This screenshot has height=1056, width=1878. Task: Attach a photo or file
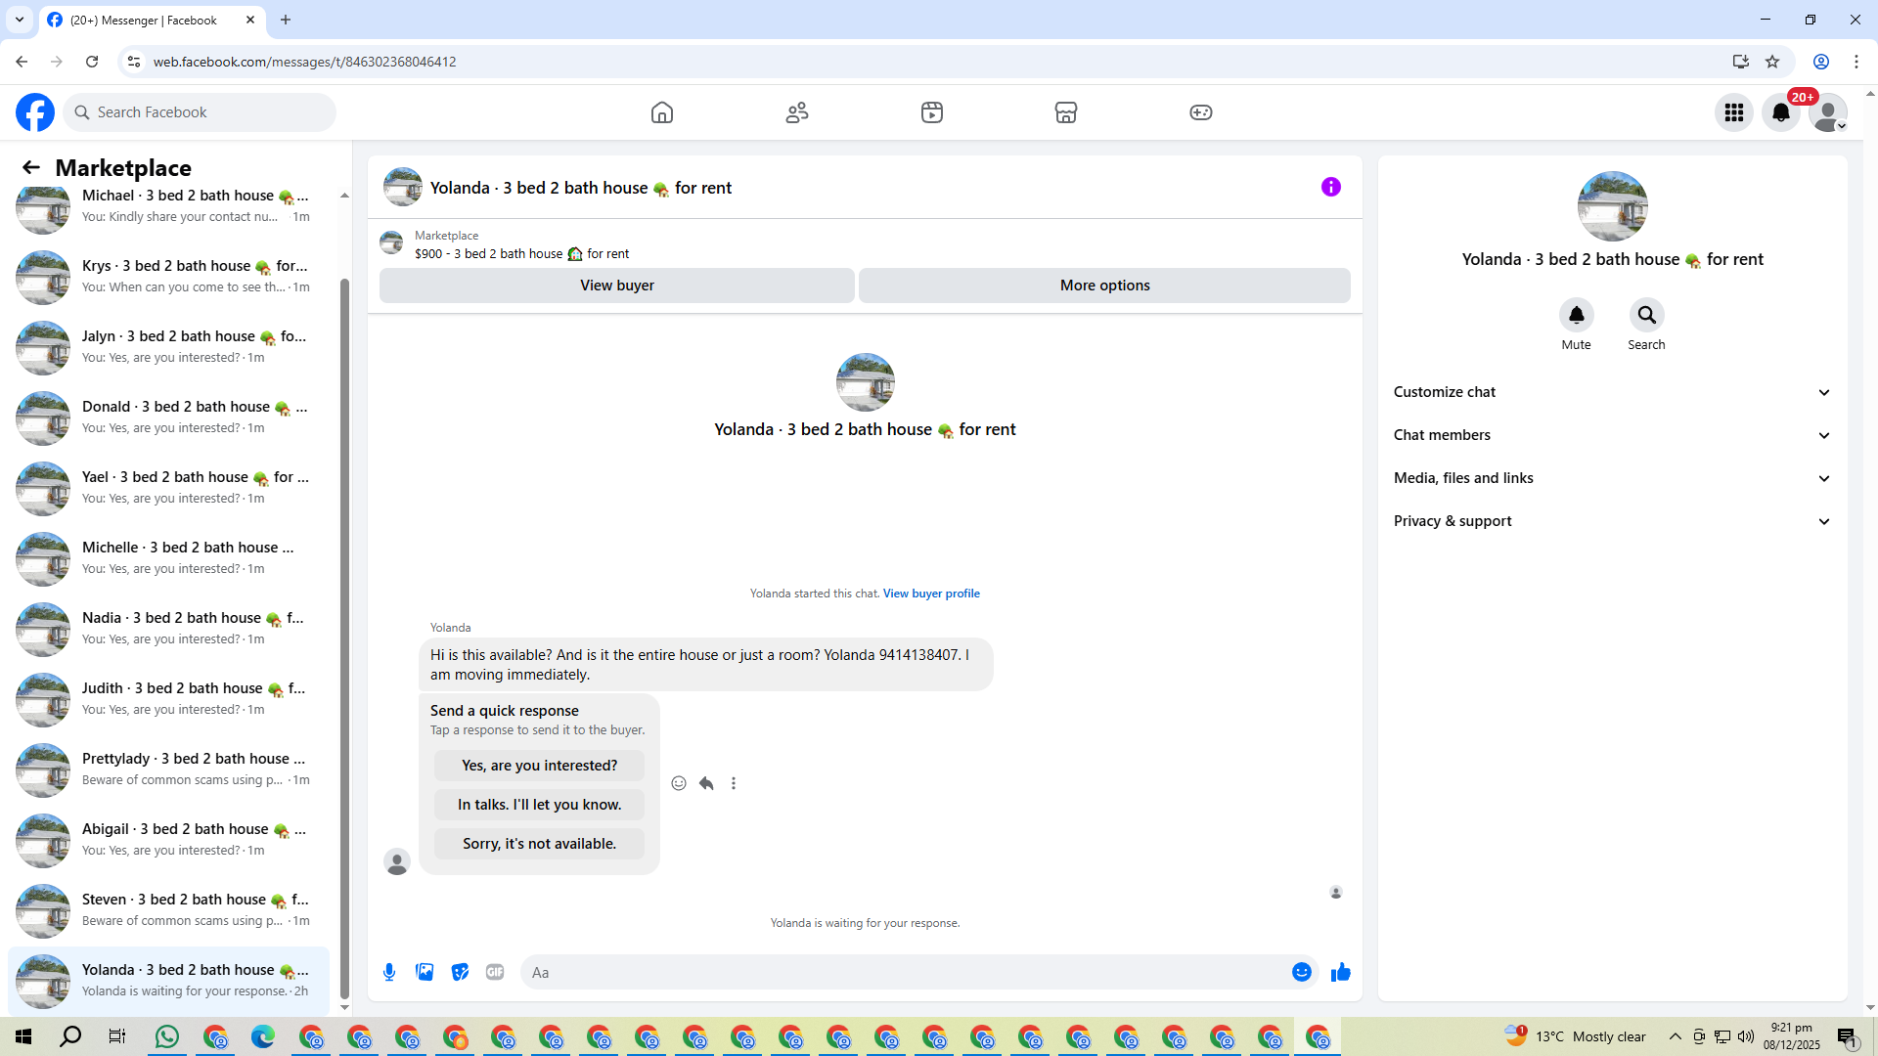(425, 972)
